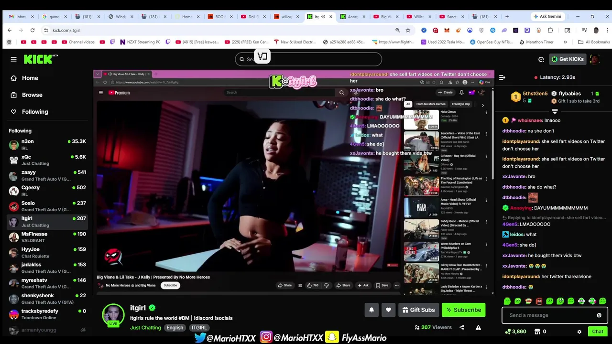Click the English language tag
612x344 pixels.
tap(175, 328)
